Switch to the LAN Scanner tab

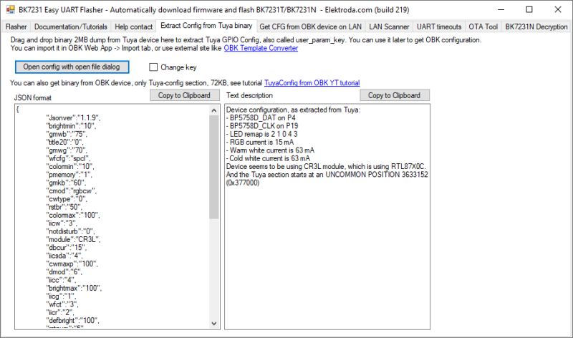pyautogui.click(x=389, y=26)
